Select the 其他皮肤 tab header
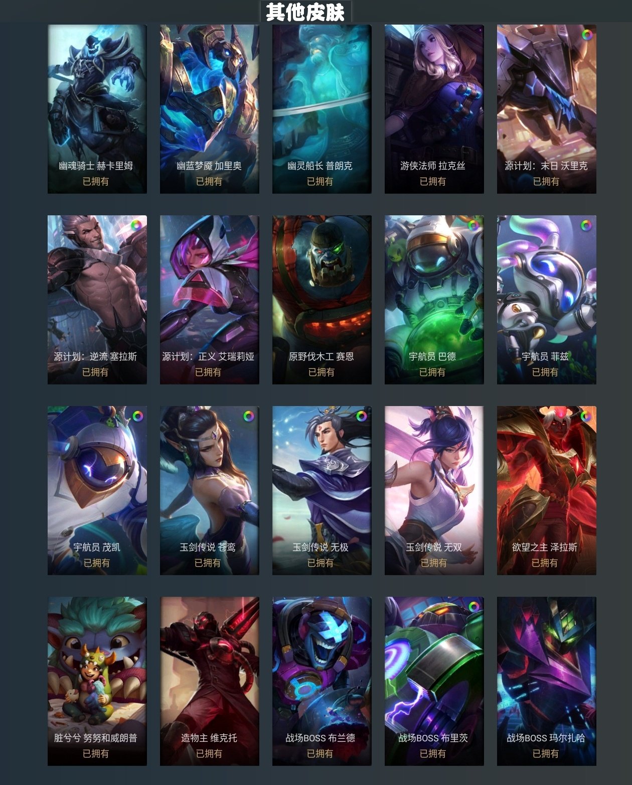This screenshot has width=632, height=785. [x=305, y=12]
